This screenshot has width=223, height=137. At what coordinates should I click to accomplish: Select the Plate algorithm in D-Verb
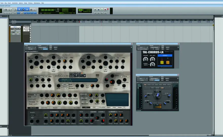point(153,84)
